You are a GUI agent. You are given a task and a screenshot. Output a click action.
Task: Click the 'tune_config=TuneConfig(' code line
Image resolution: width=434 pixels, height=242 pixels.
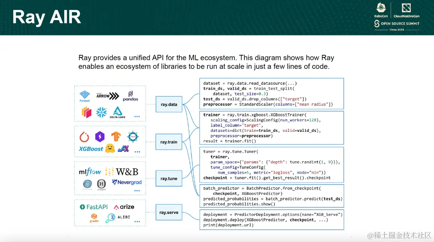pyautogui.click(x=238, y=167)
